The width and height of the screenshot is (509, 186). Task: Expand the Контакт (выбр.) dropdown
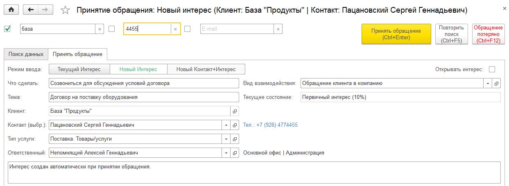coord(226,125)
